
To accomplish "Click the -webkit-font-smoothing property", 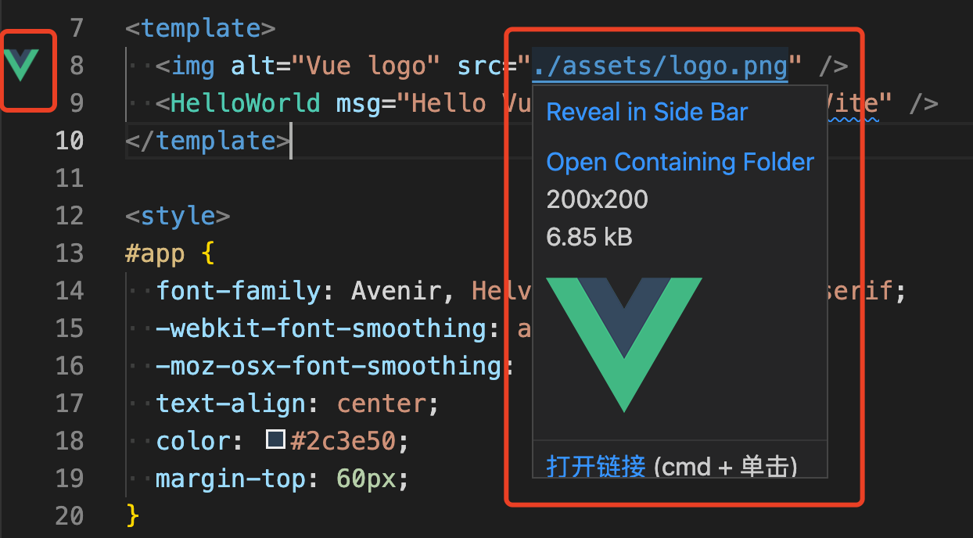I will [x=321, y=328].
